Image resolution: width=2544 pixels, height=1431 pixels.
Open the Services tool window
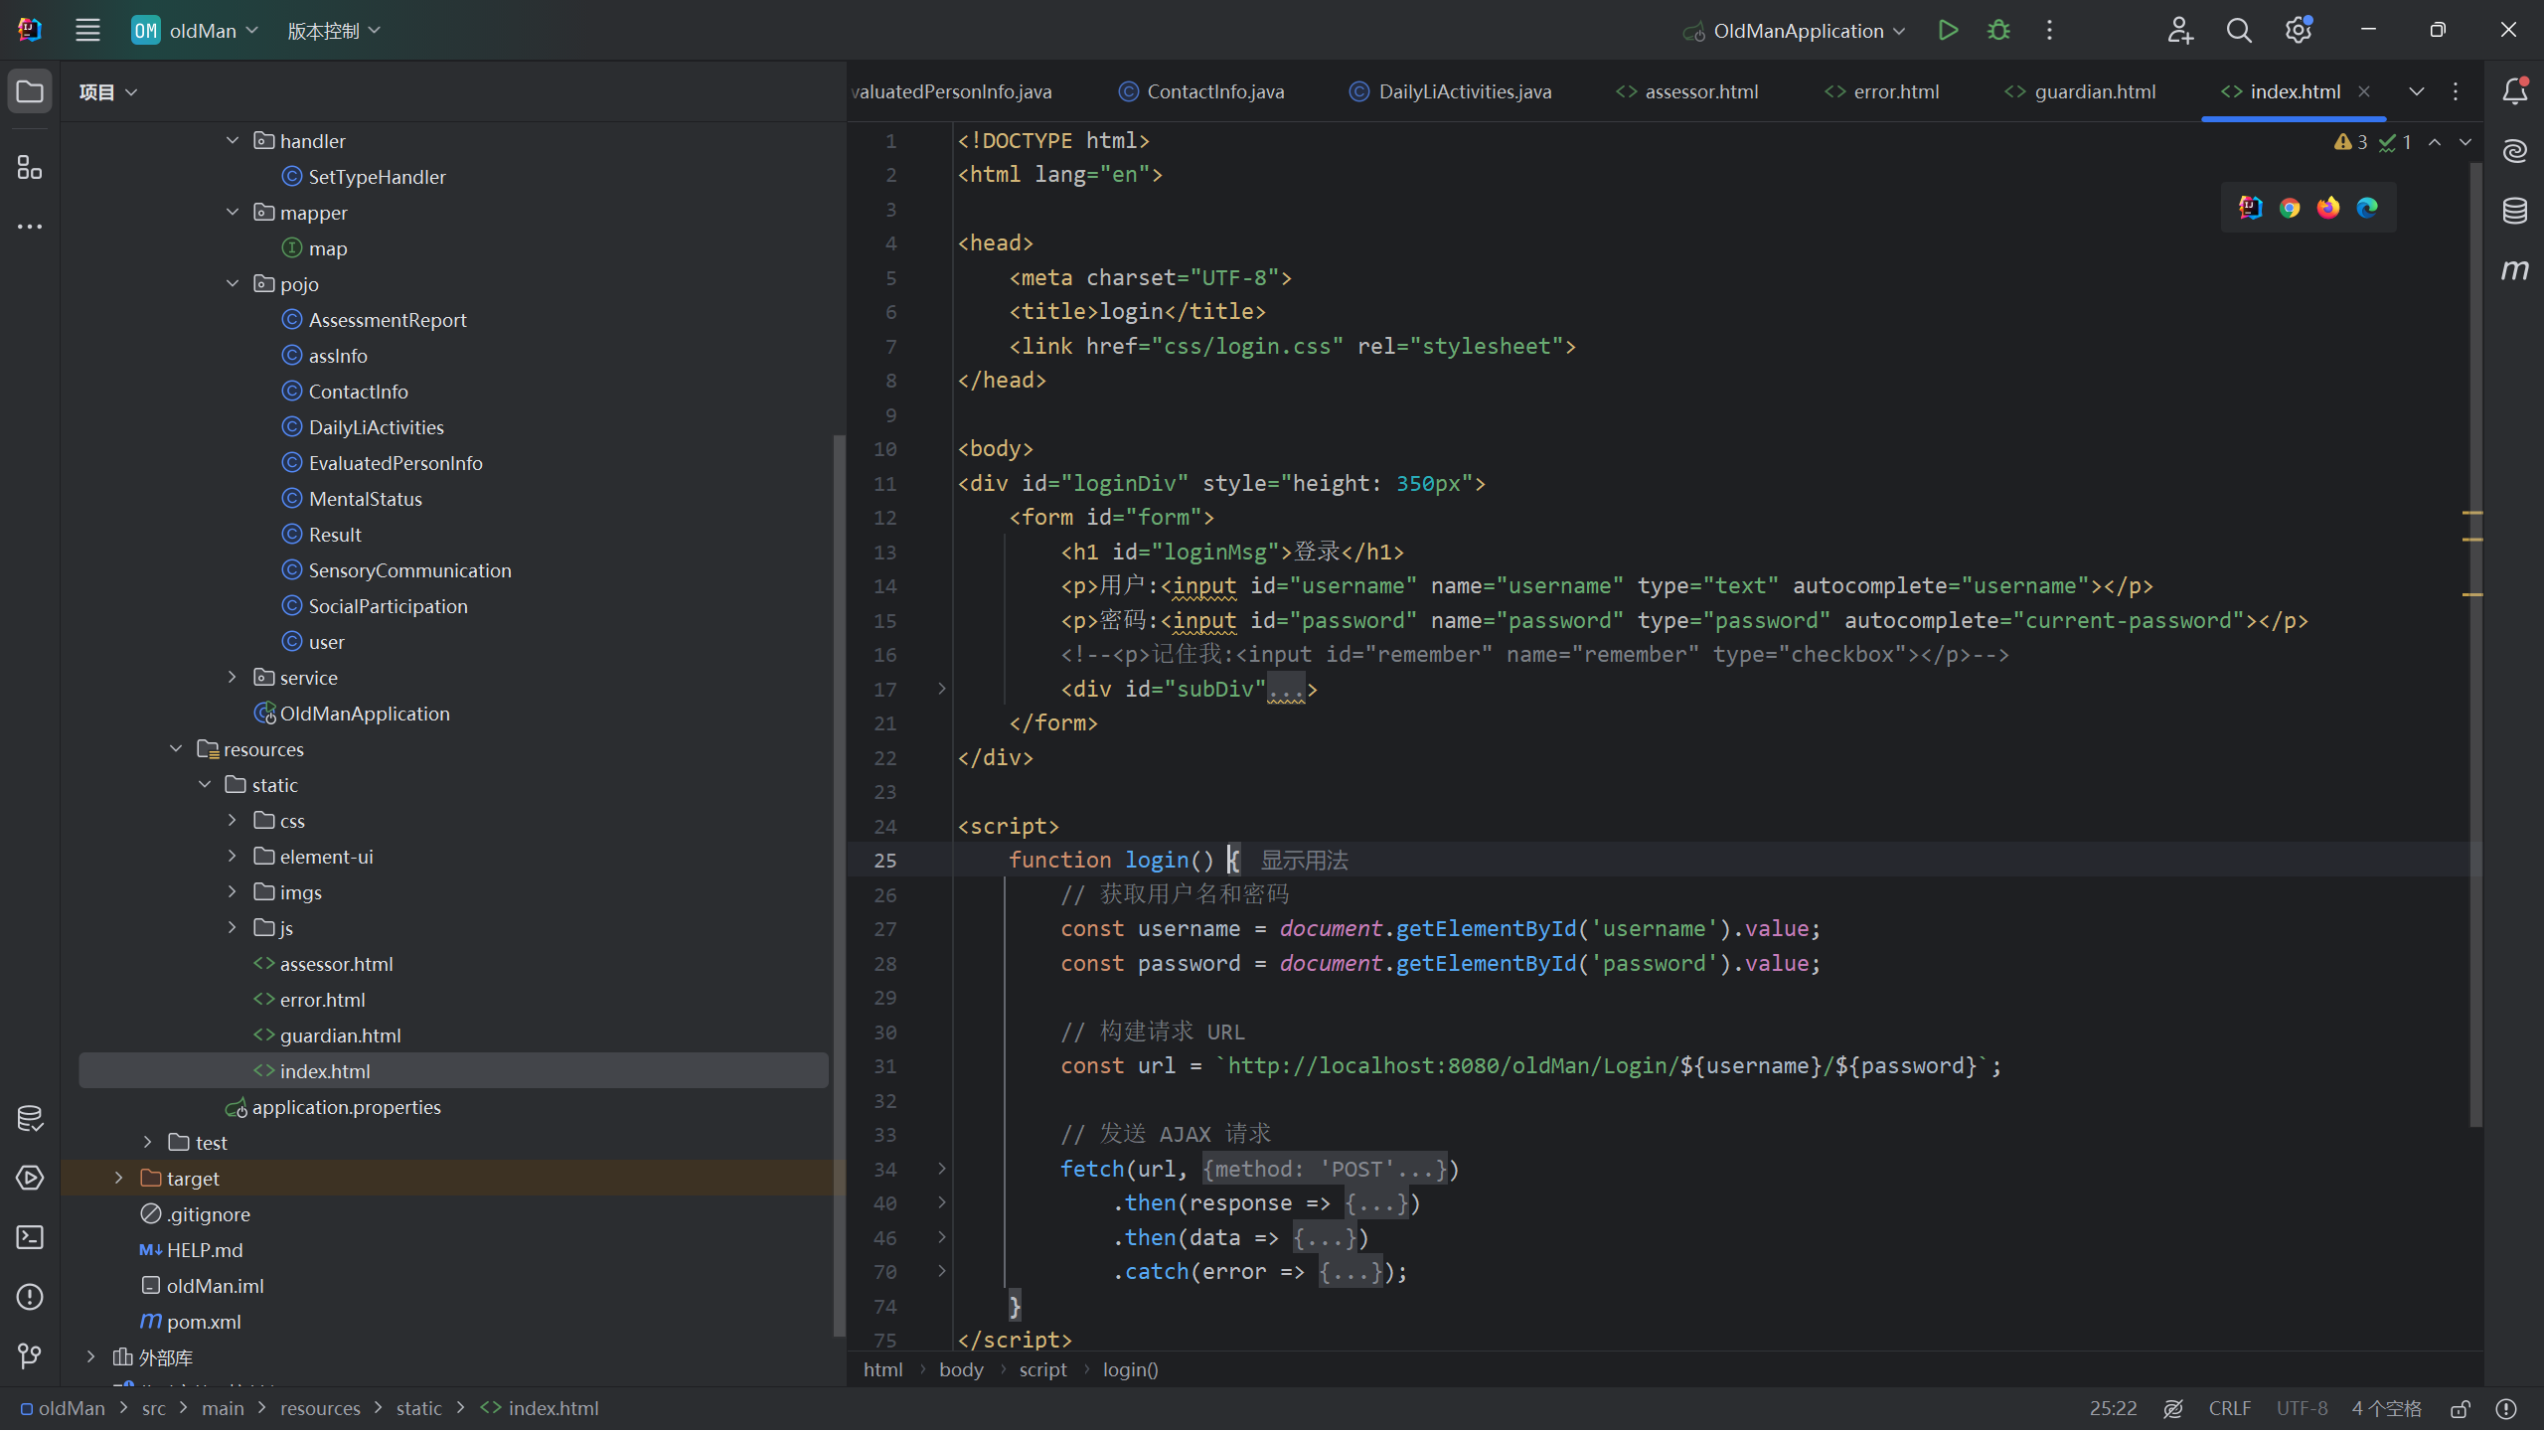click(30, 1178)
